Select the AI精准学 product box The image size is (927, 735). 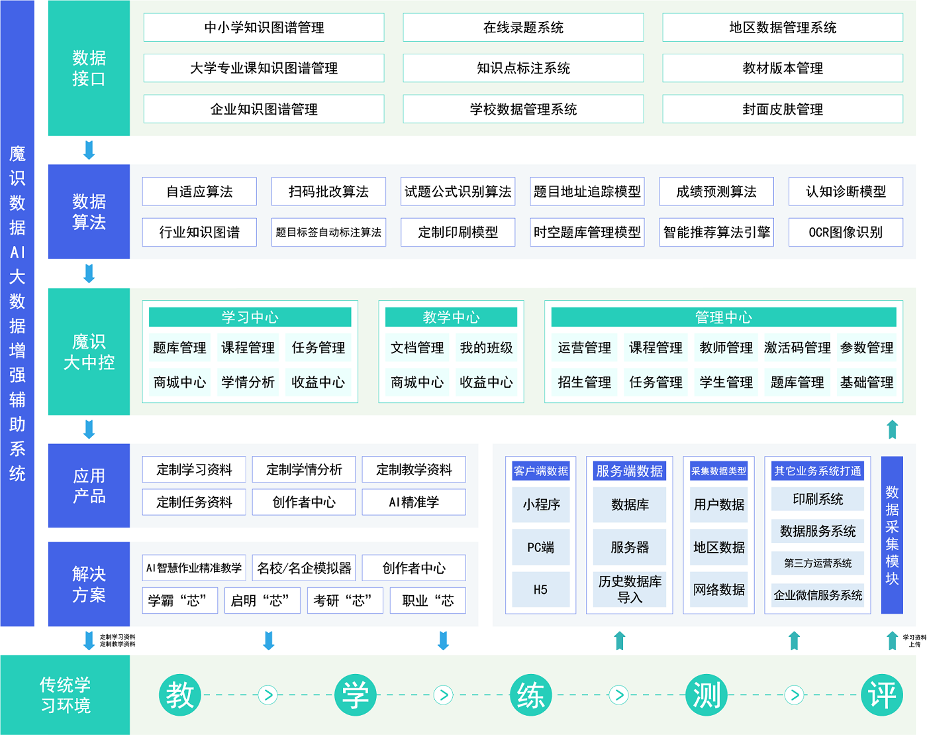tap(414, 502)
